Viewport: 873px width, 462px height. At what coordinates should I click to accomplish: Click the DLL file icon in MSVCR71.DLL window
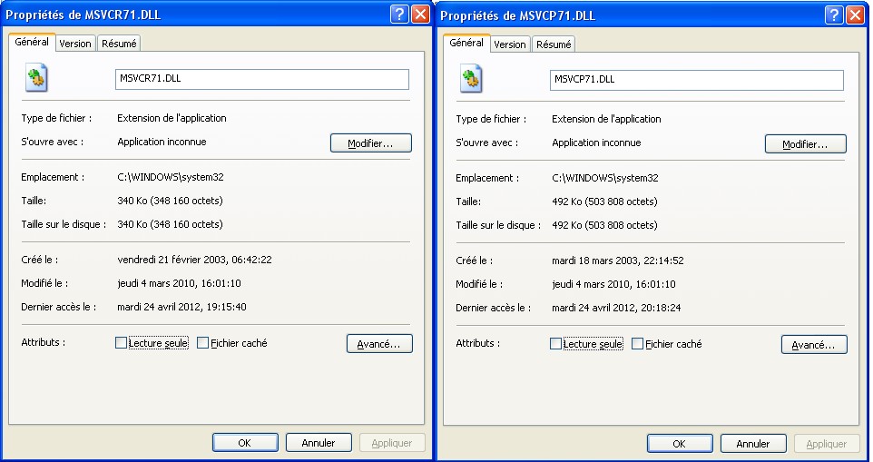coord(36,77)
